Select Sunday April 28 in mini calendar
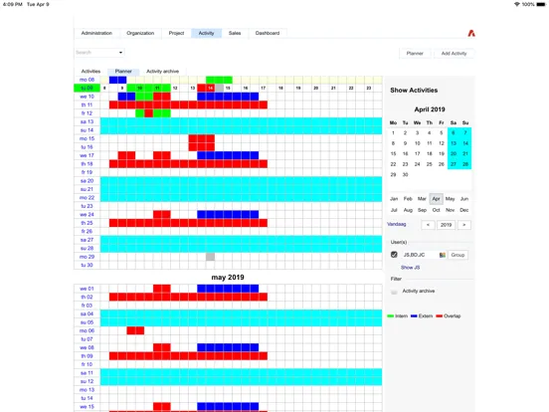This screenshot has height=412, width=549. click(x=465, y=164)
